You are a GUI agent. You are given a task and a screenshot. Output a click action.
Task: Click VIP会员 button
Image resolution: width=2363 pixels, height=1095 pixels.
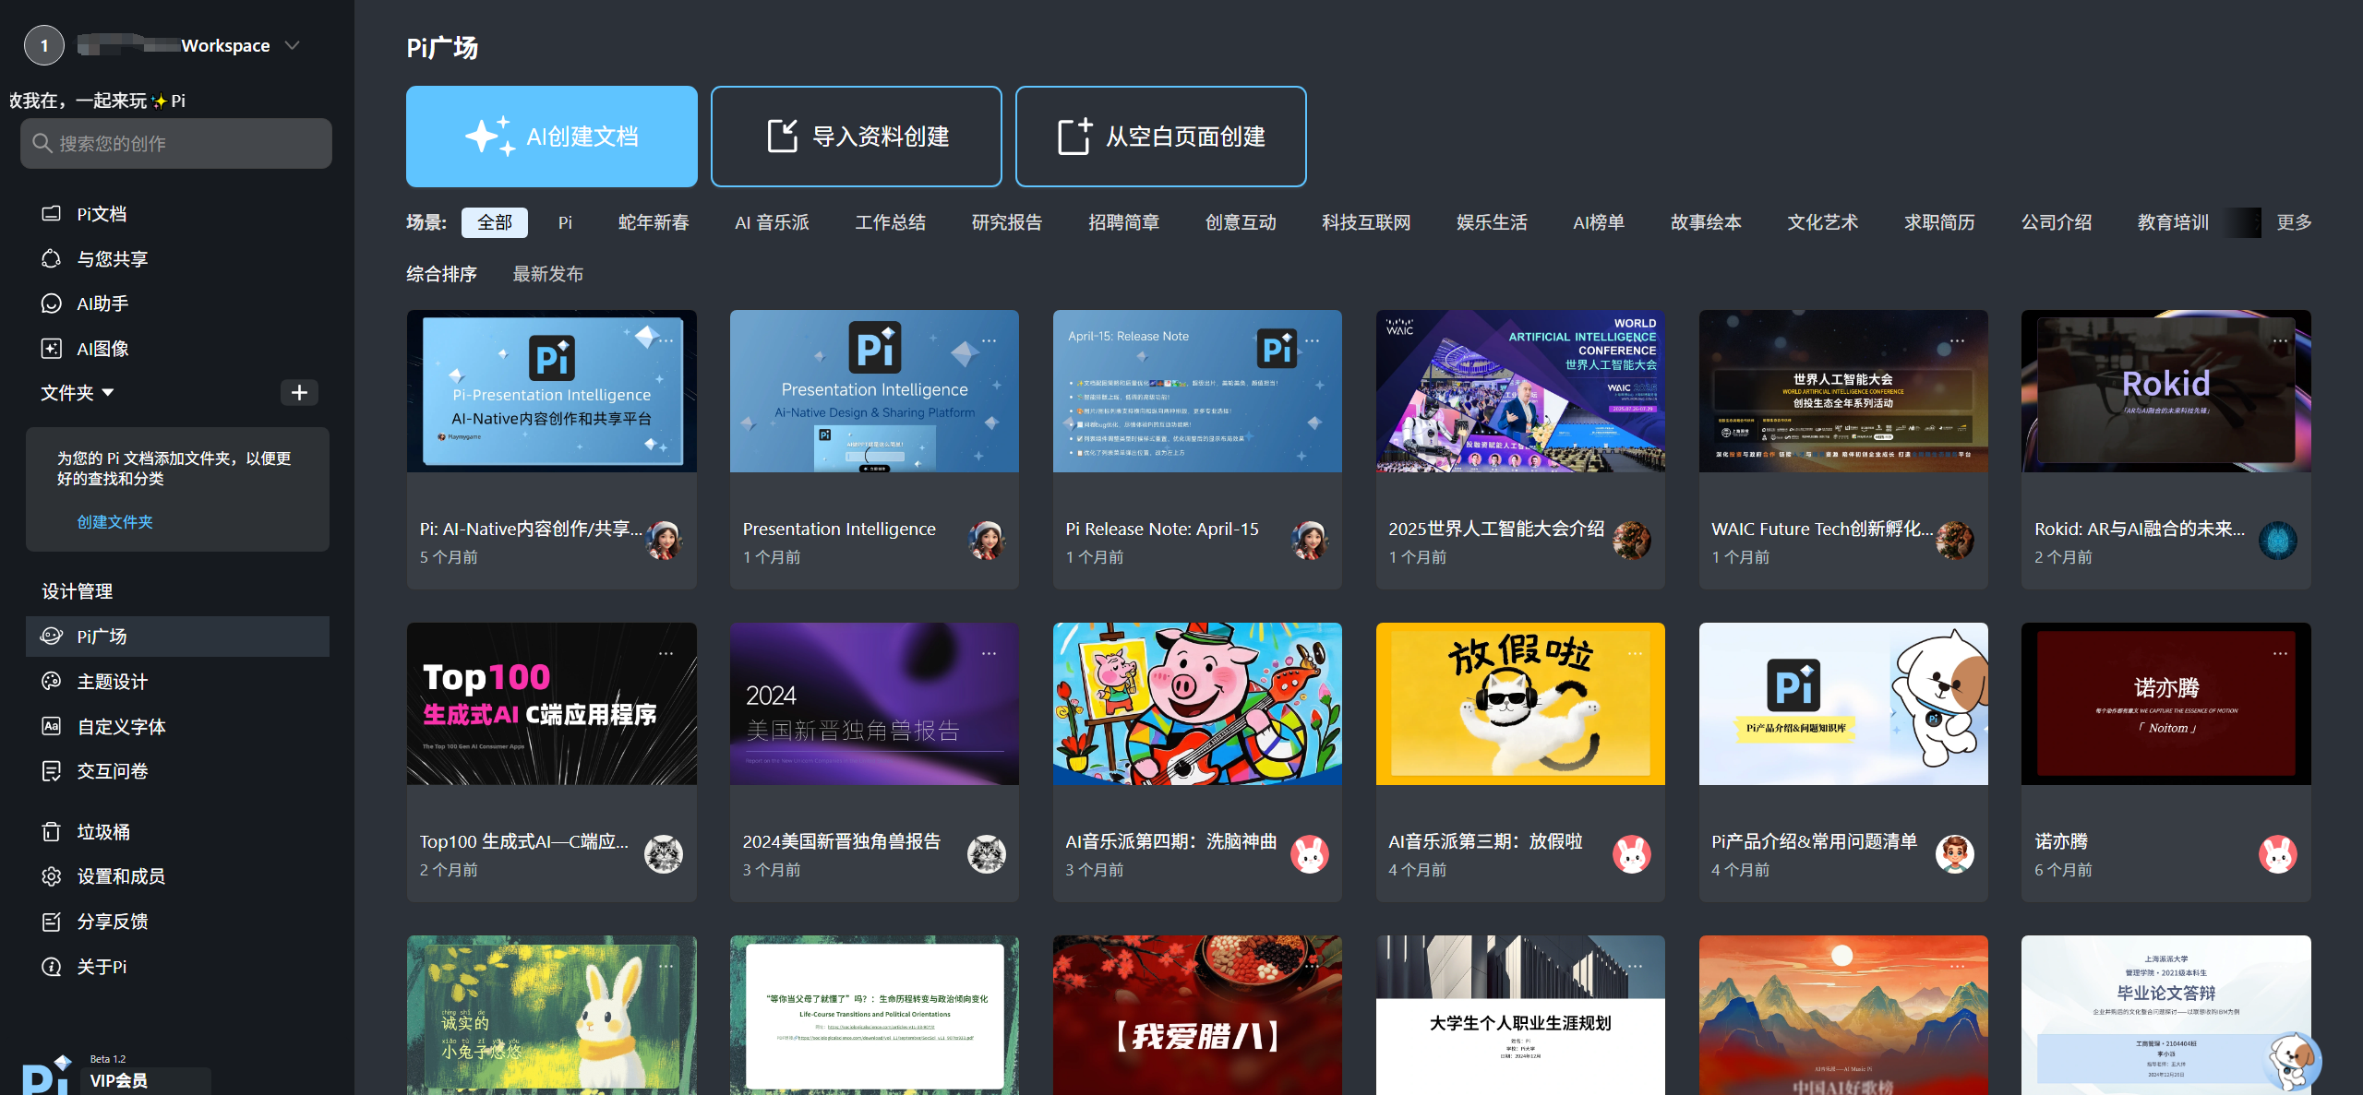(x=146, y=1080)
